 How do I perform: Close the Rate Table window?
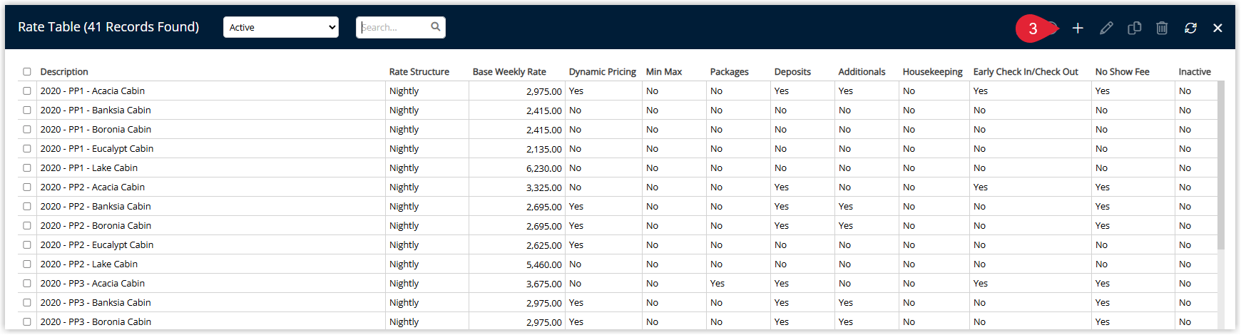coord(1217,28)
